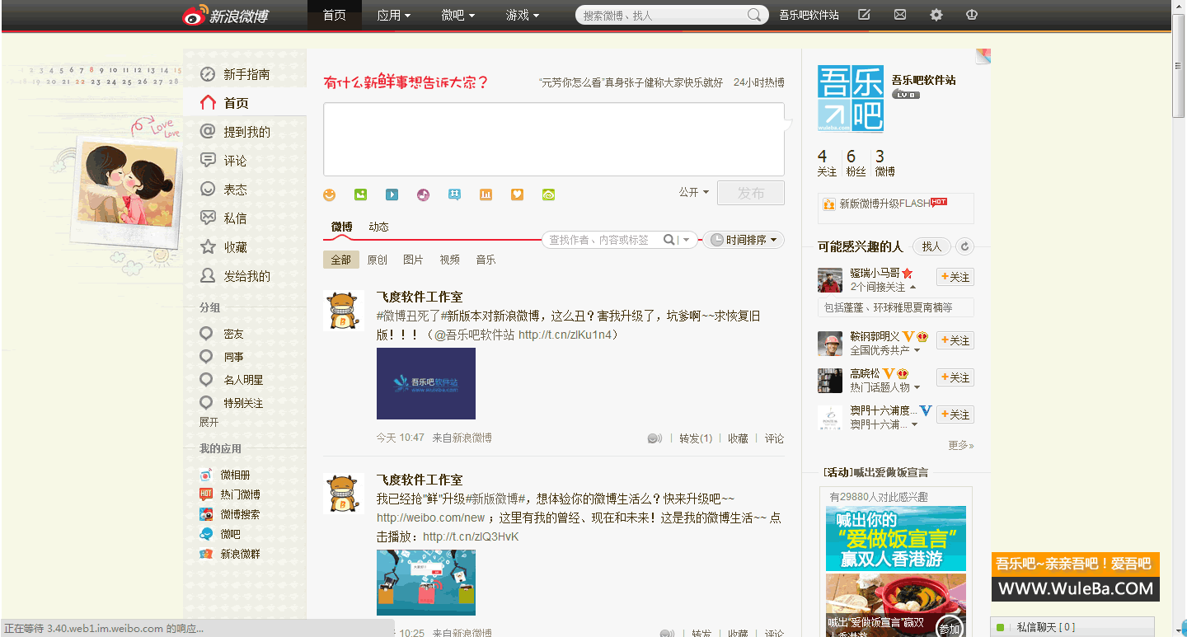
Task: Open the 私信聊天 chat bar
Action: (x=1072, y=627)
